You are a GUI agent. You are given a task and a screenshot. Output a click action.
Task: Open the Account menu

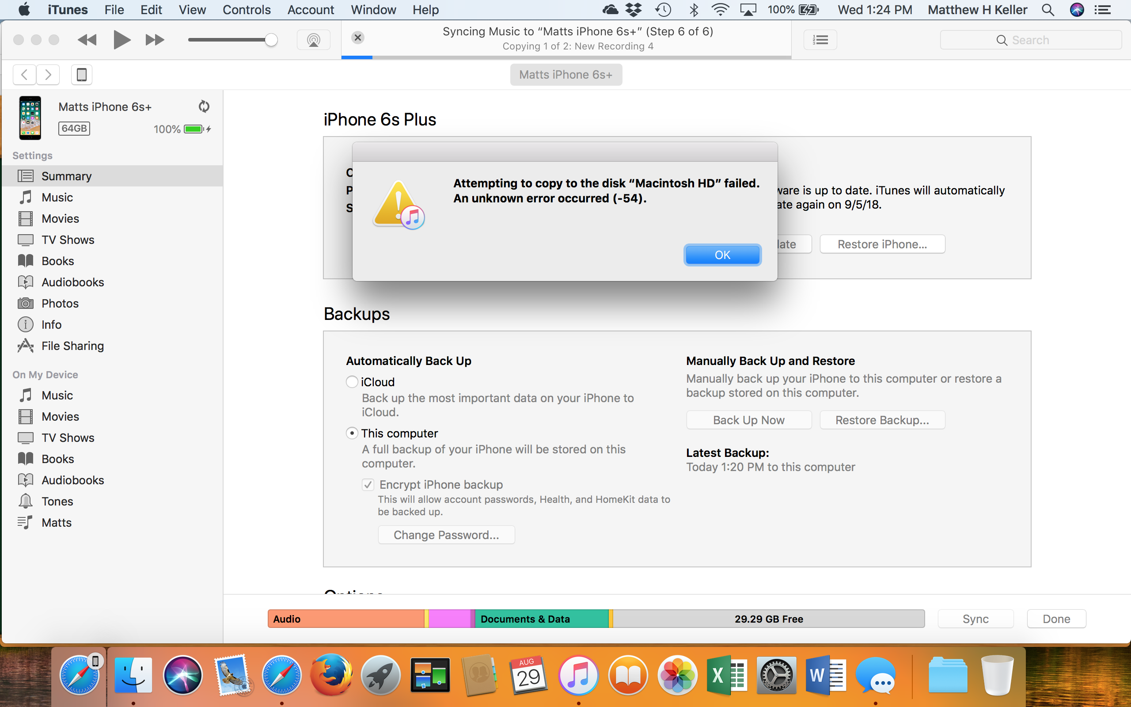tap(310, 10)
